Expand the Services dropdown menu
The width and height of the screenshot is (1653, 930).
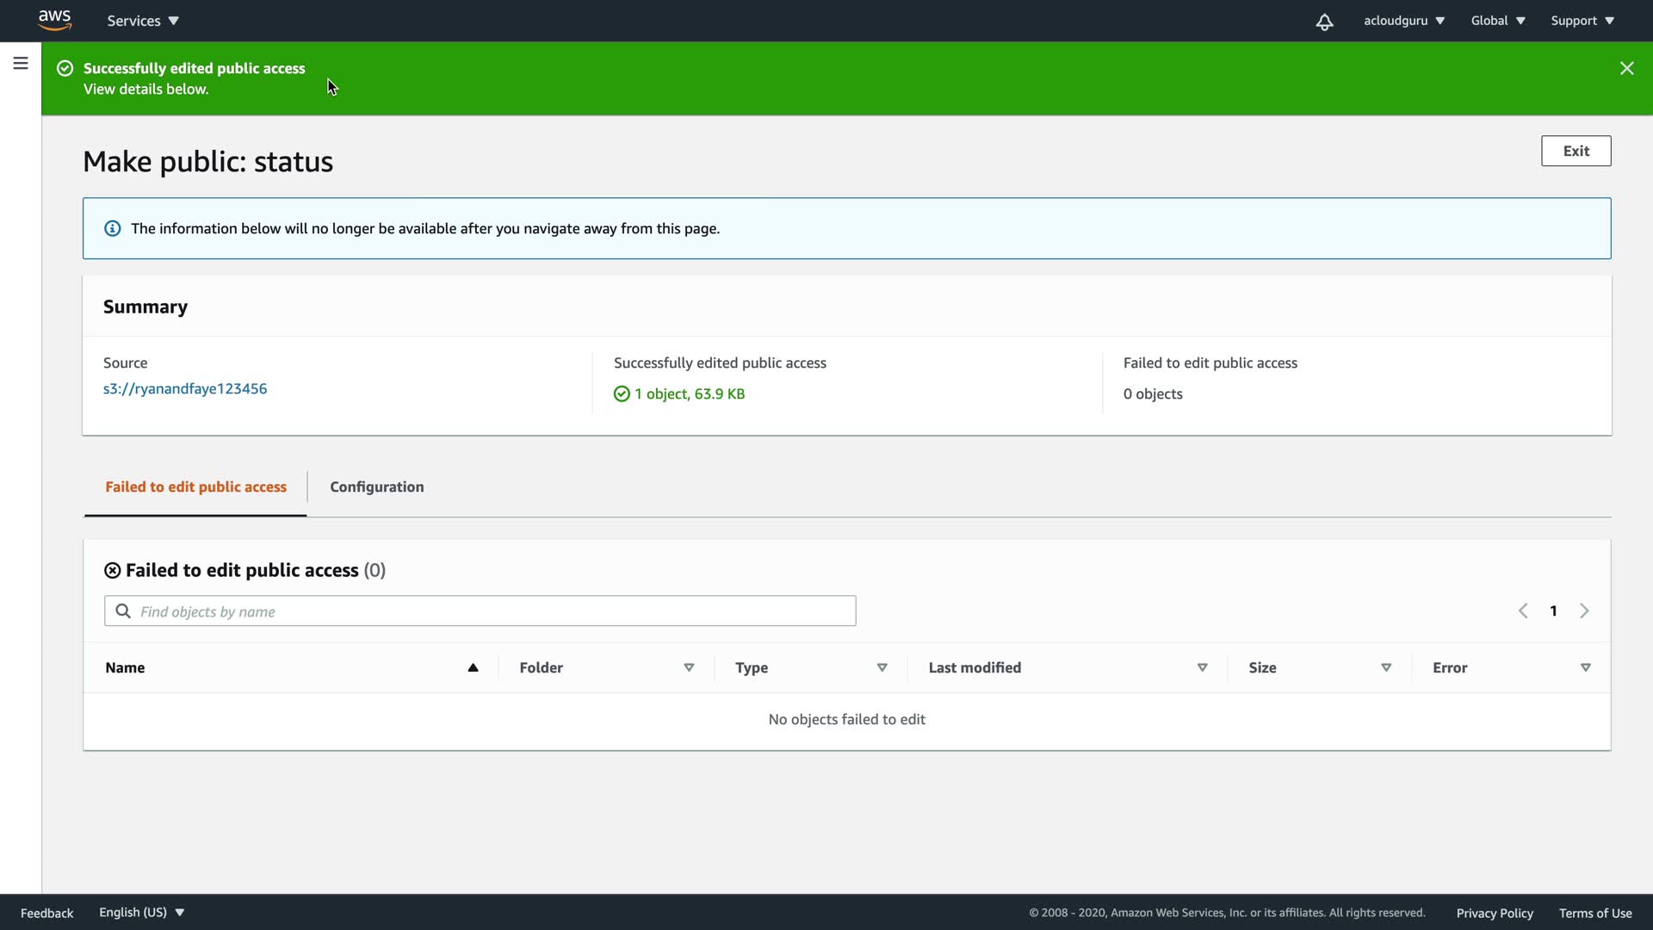(143, 21)
